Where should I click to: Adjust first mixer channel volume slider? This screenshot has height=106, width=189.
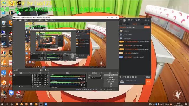(65, 79)
